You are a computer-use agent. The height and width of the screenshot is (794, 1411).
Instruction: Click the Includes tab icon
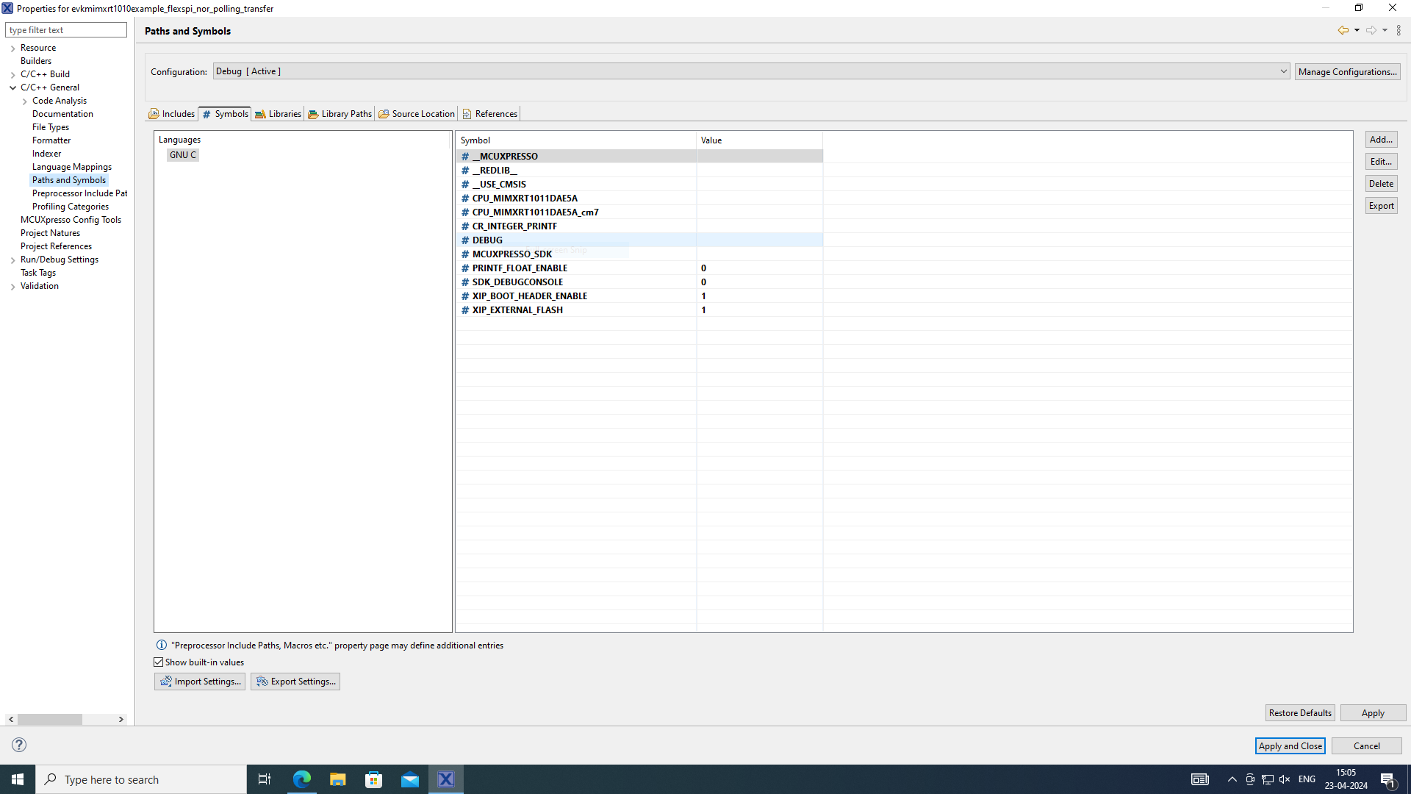click(x=154, y=113)
